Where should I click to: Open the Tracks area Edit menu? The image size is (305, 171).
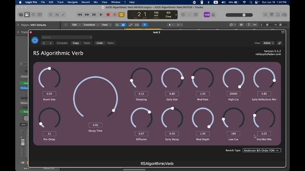[x=75, y=25]
